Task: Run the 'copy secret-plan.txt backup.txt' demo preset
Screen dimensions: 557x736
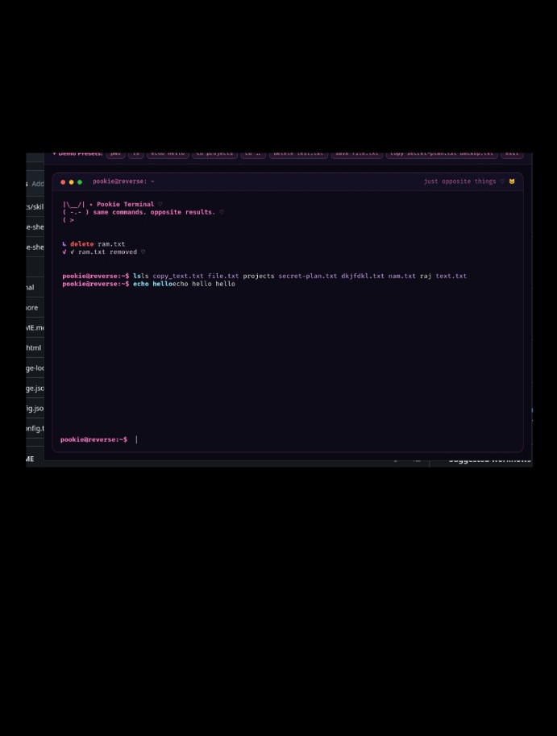Action: (x=442, y=154)
